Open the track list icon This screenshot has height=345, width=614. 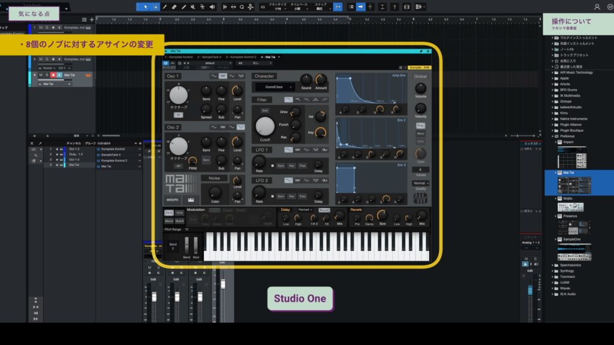[84, 20]
